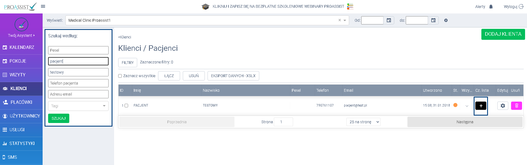Screen dimensions: 527x165
Task: Click the Placówki person-plus icon
Action: coord(5,102)
